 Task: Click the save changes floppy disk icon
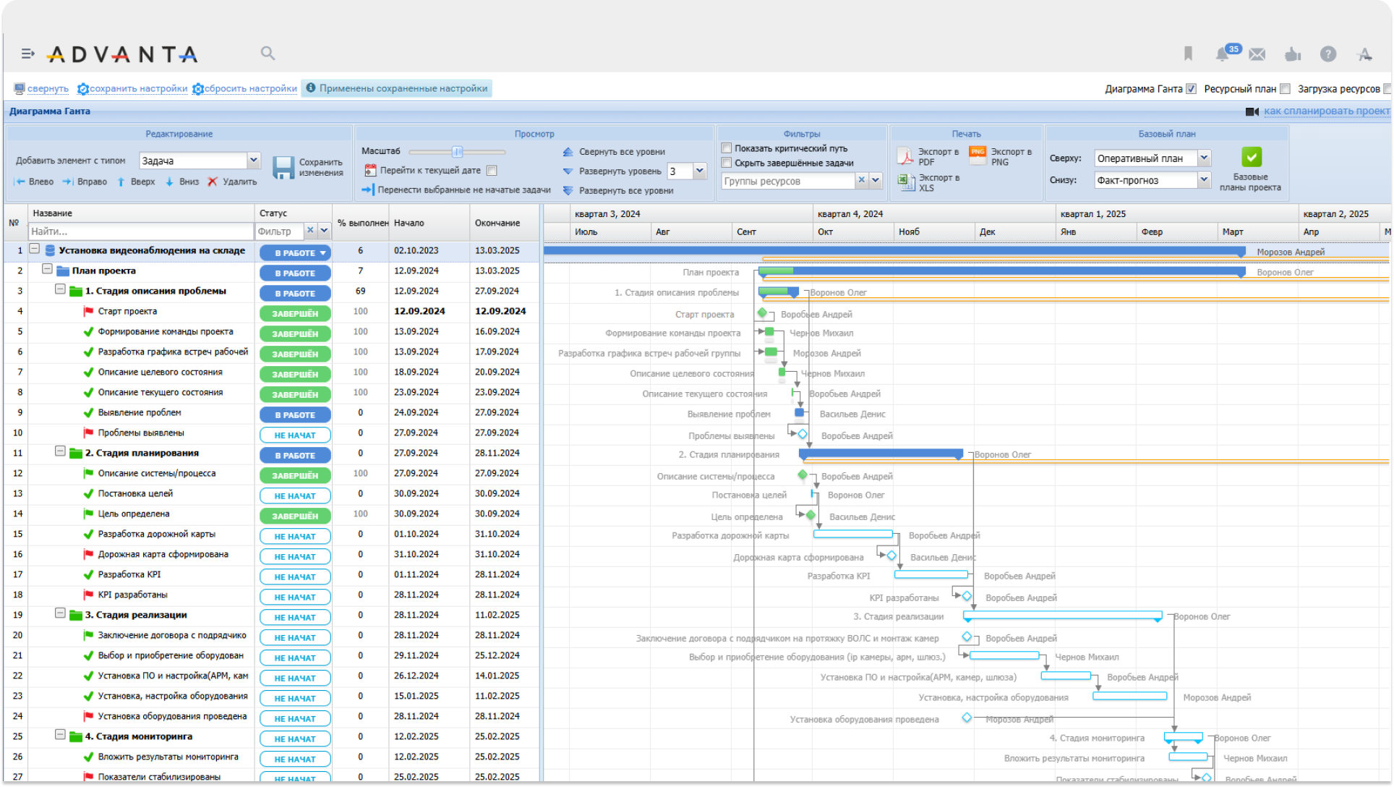pos(283,168)
